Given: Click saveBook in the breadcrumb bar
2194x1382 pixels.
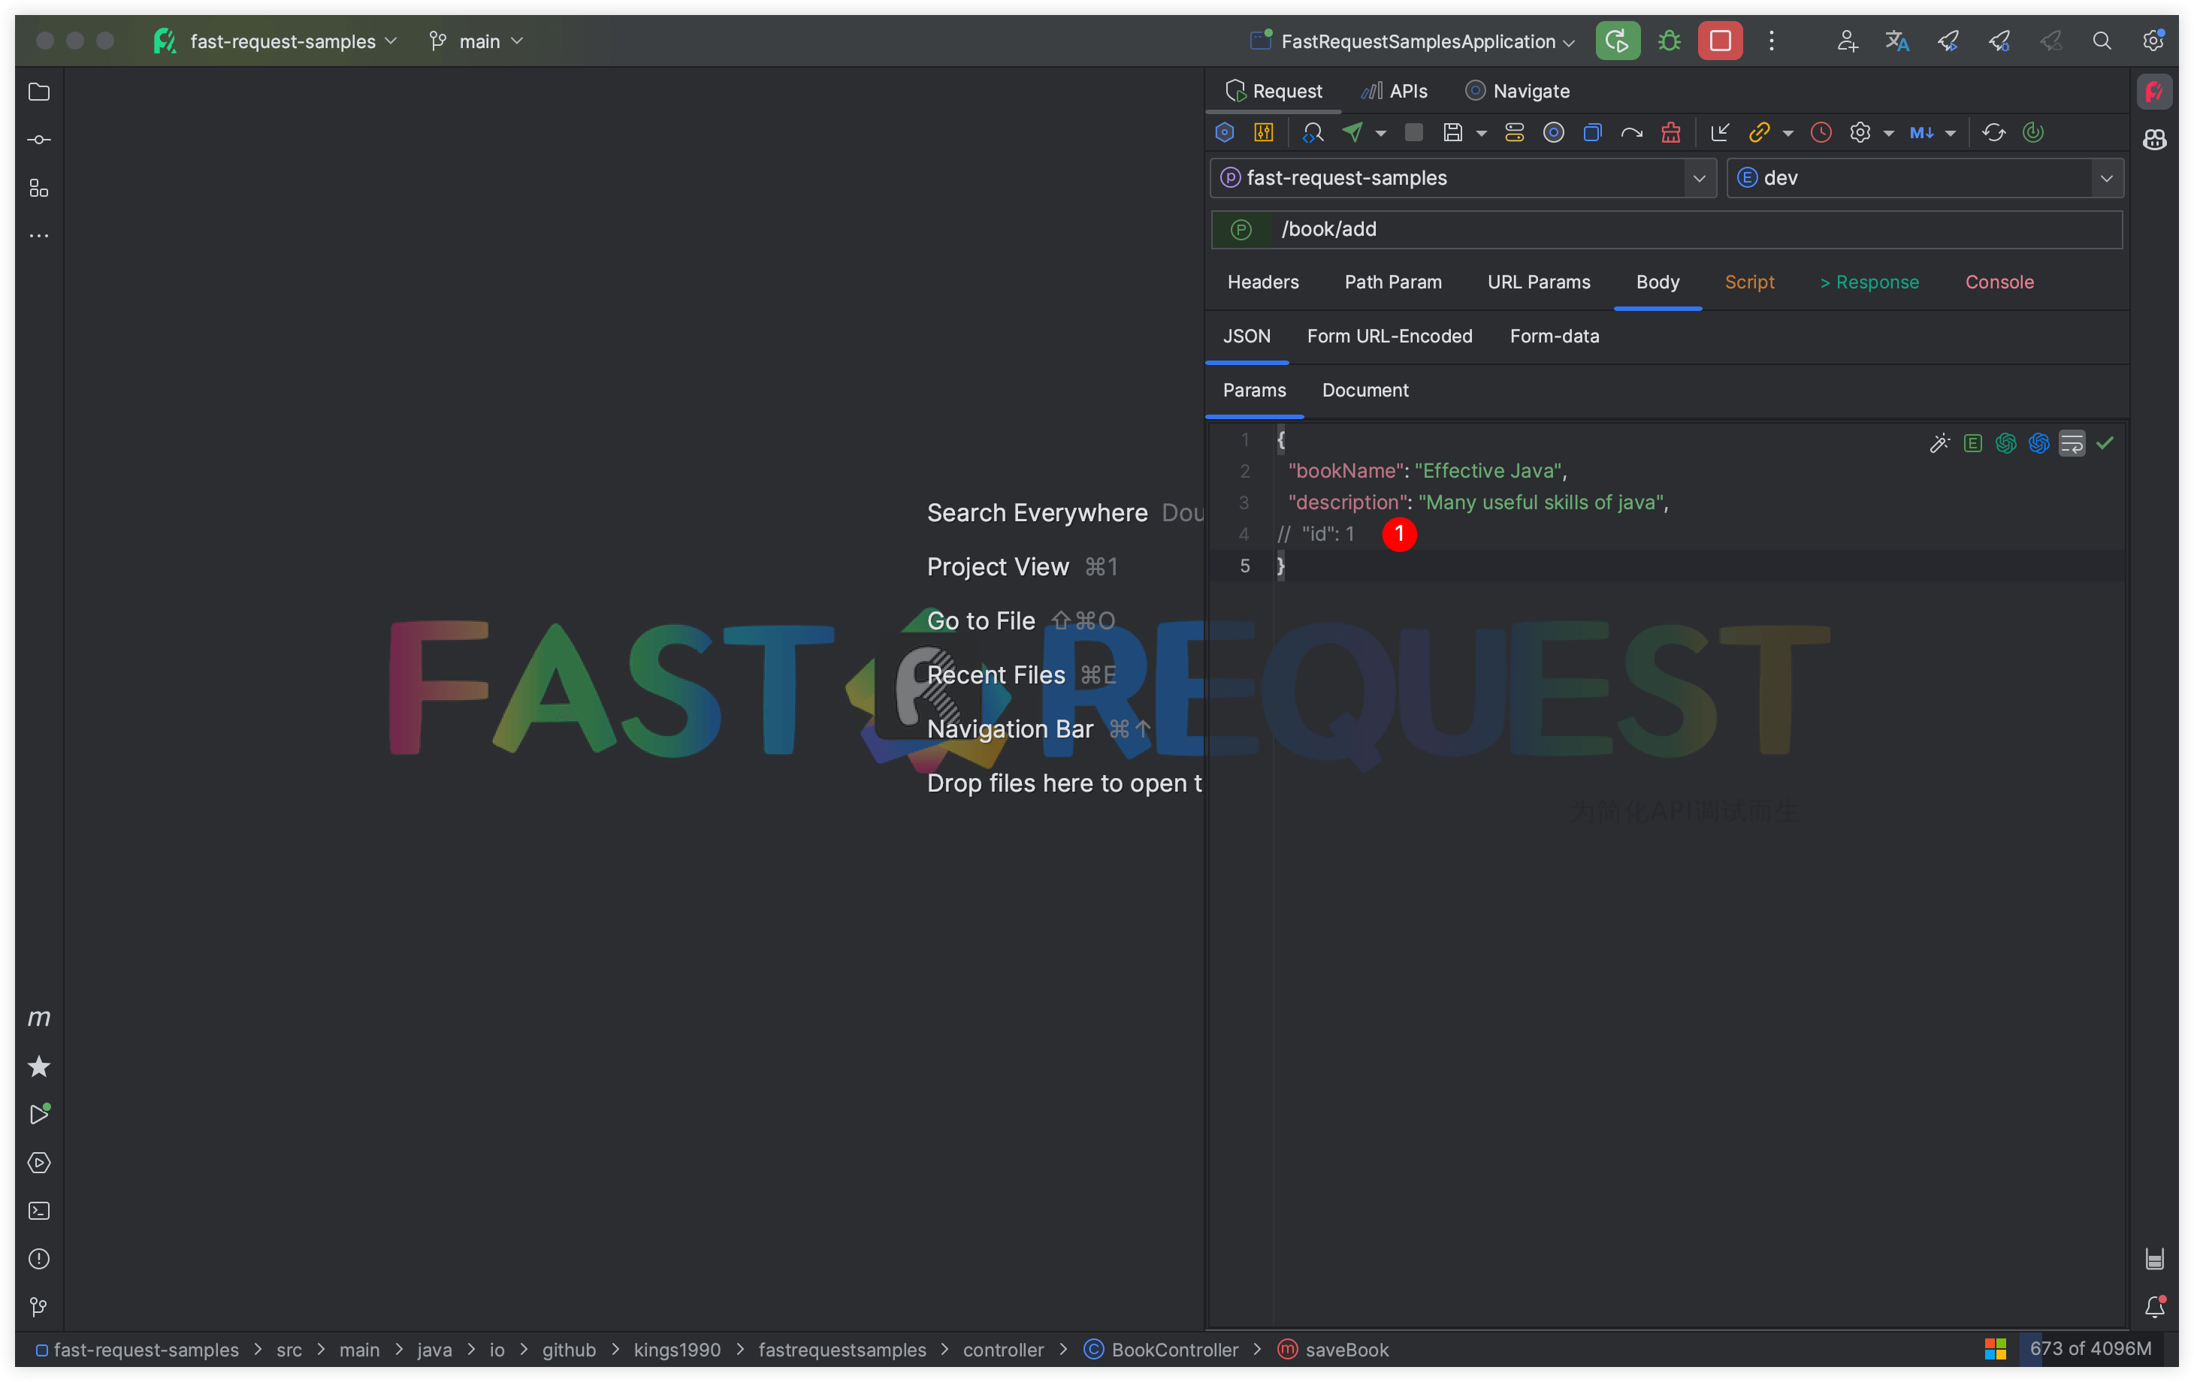Looking at the screenshot, I should [x=1346, y=1350].
